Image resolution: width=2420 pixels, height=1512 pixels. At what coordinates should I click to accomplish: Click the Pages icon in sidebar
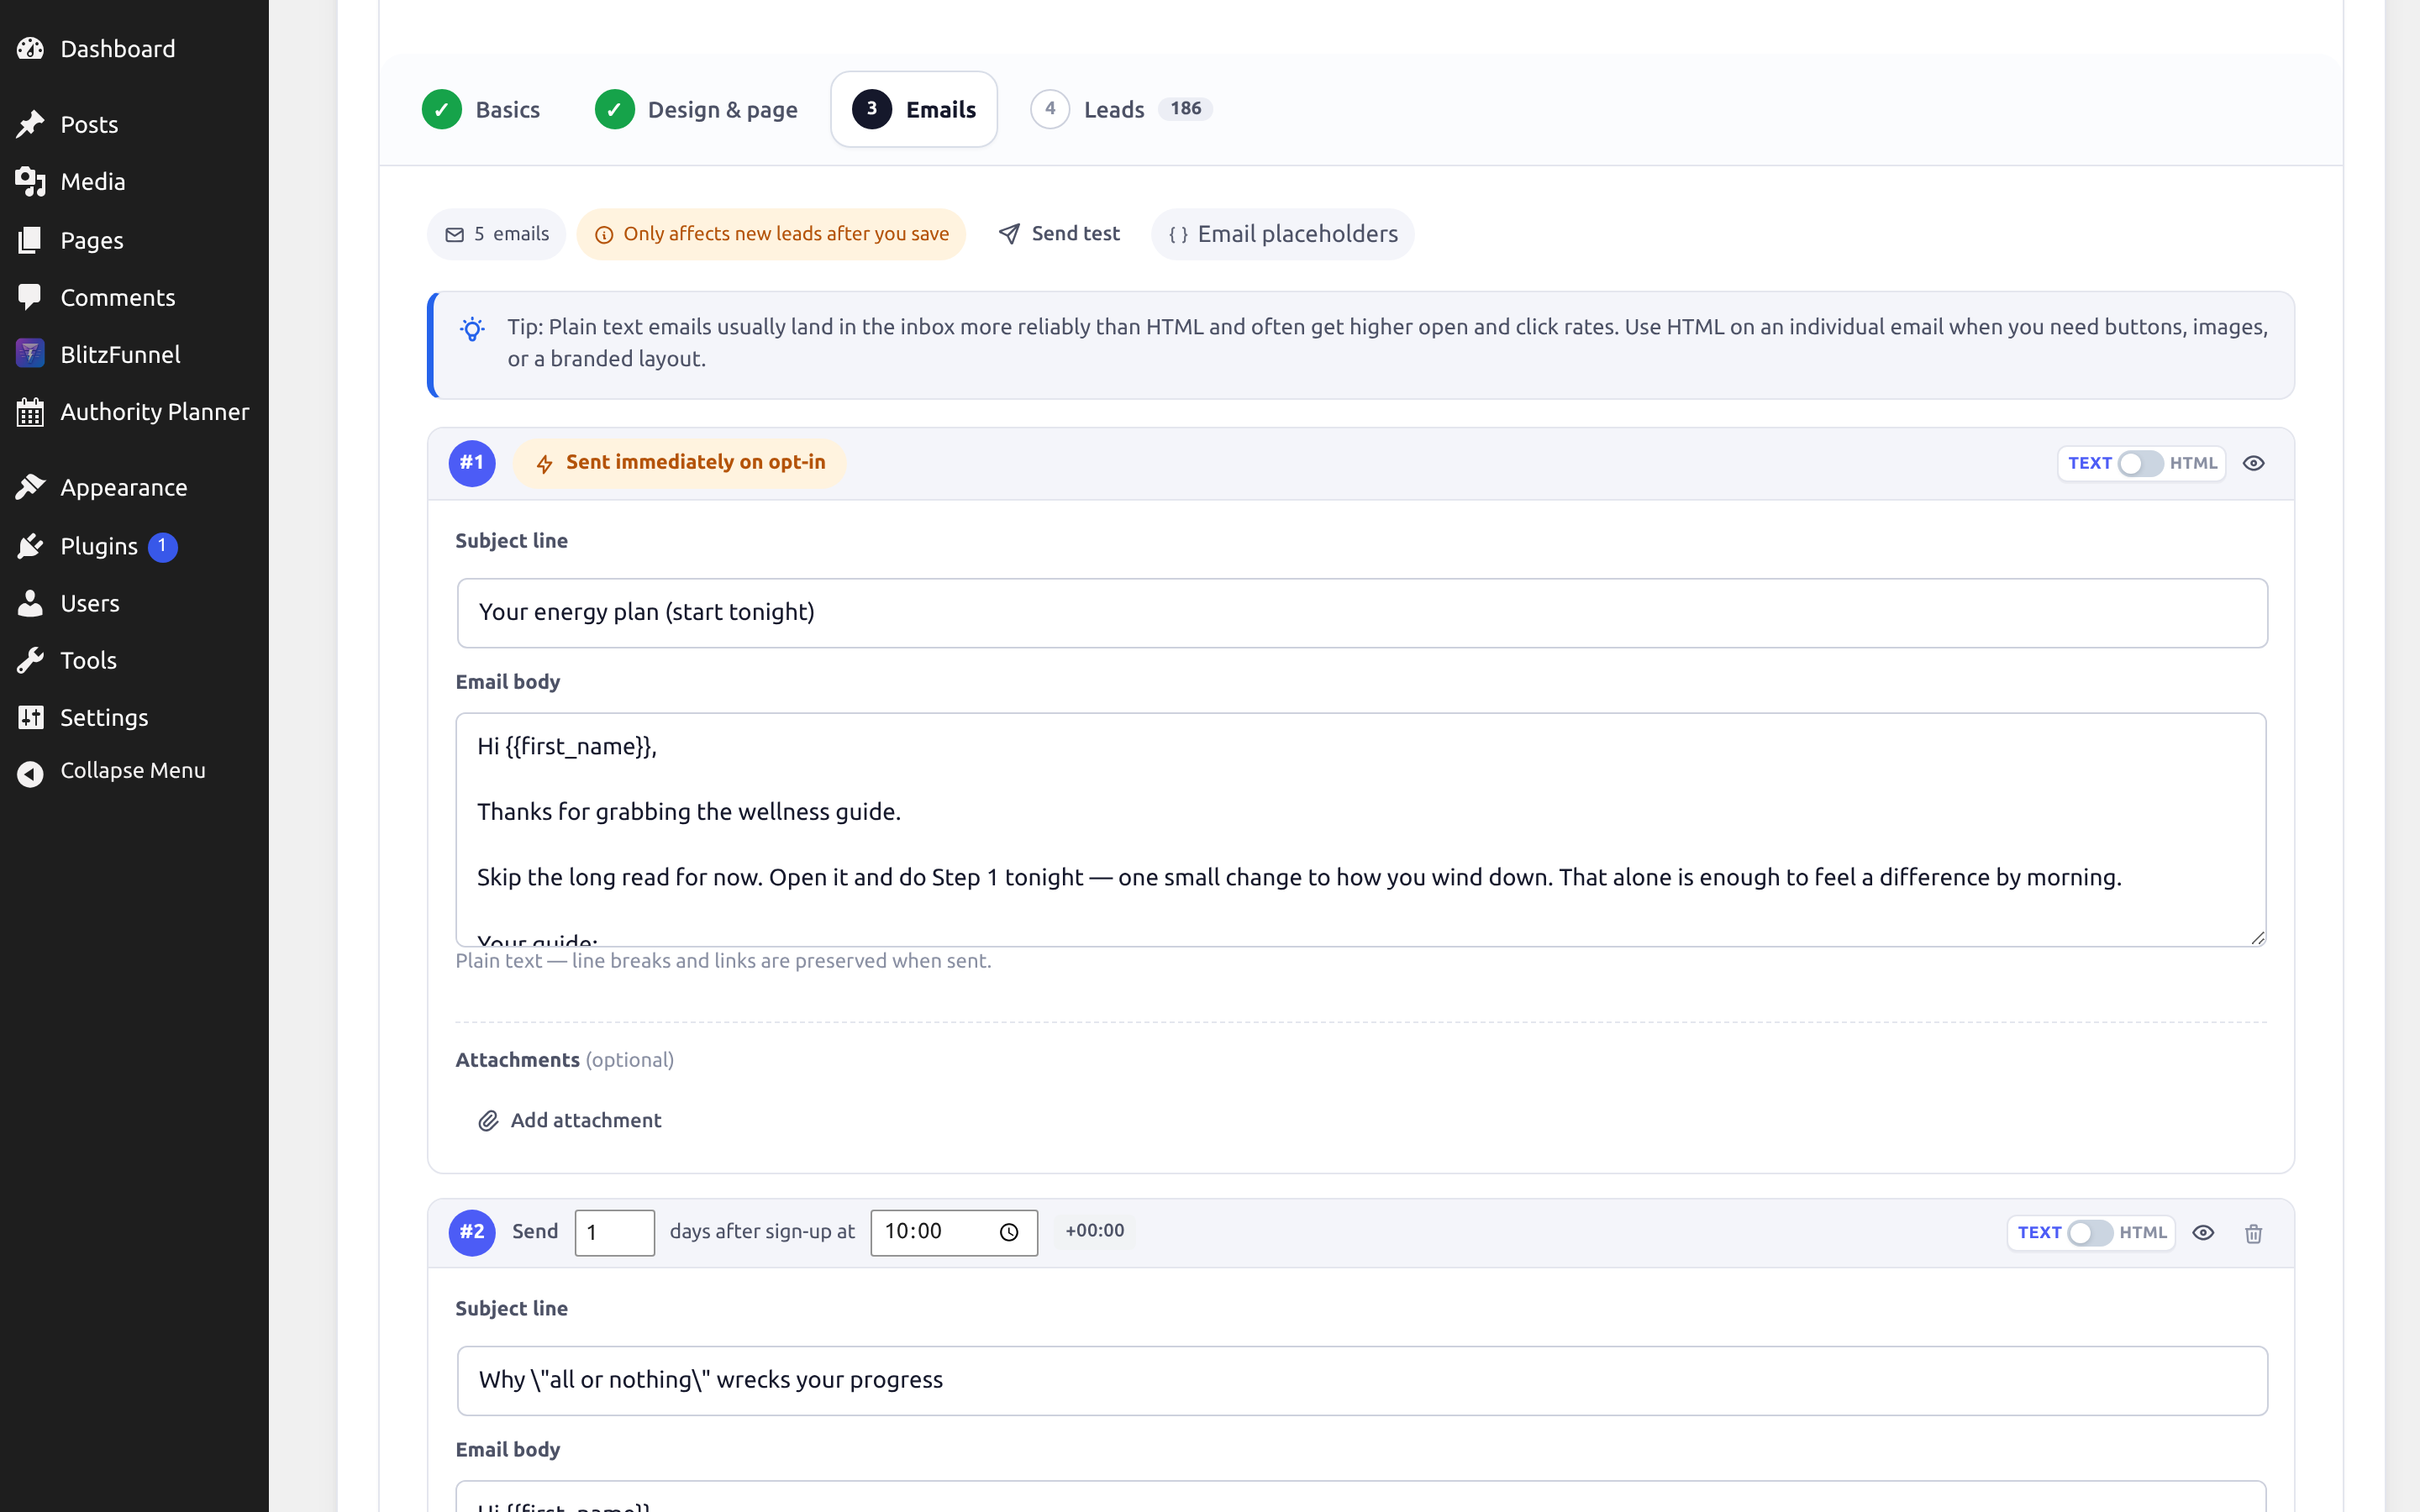30,240
